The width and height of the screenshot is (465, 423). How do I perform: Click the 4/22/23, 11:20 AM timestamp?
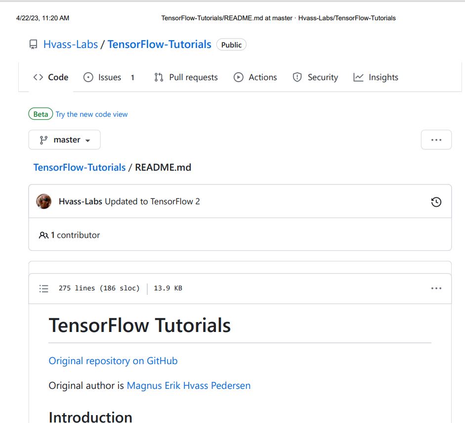point(42,18)
